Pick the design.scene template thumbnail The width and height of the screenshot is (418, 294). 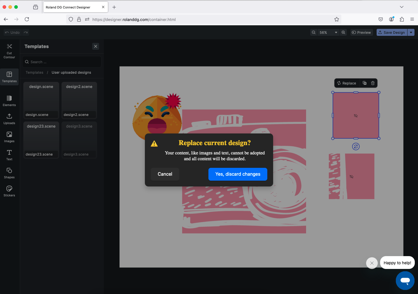pos(41,100)
